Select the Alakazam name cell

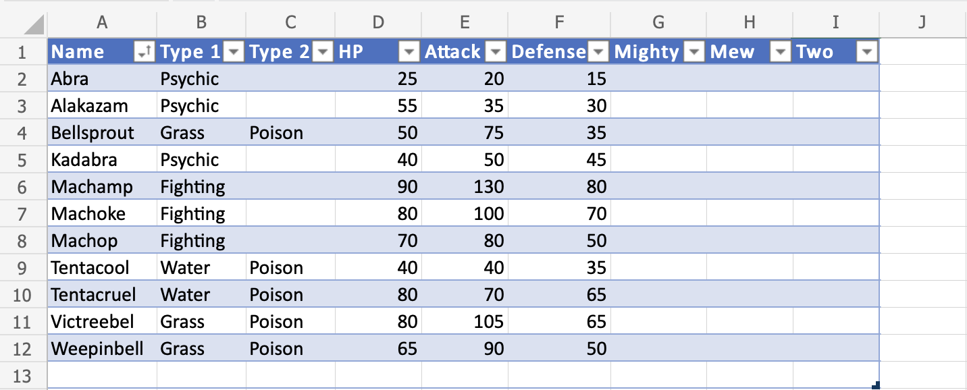point(89,106)
